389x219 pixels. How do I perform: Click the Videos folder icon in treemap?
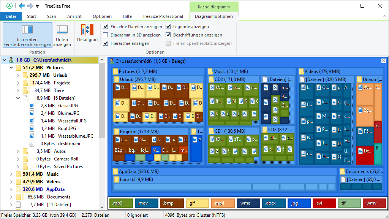point(301,71)
